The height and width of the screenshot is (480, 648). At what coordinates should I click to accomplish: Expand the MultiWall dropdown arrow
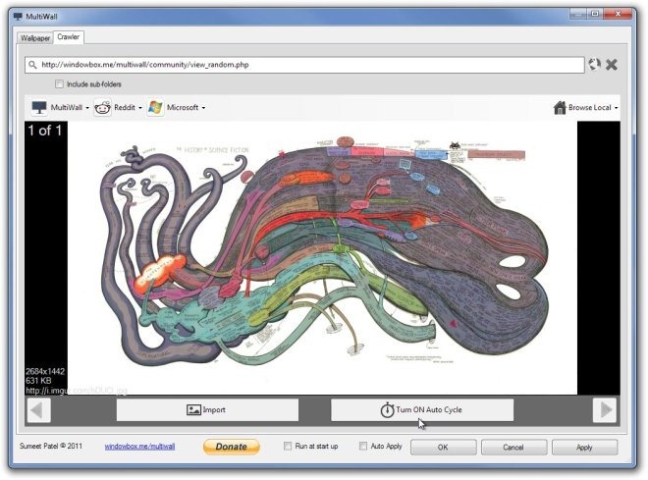click(x=87, y=108)
